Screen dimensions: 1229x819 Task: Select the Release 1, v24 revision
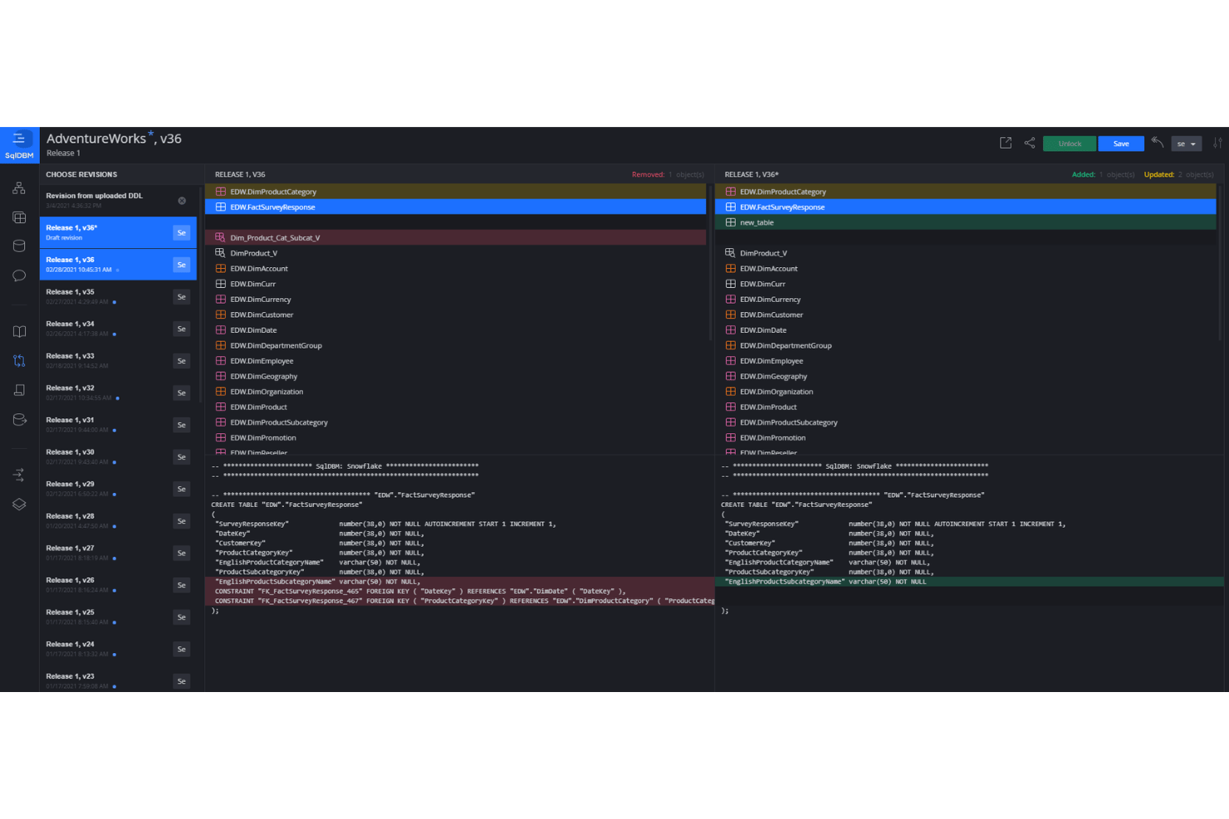click(x=118, y=649)
